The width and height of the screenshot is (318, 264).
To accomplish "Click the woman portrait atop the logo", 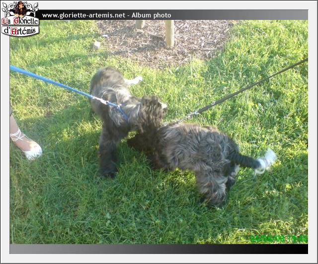I will coord(21,8).
